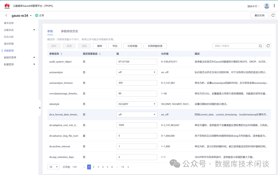Edit dn:archive_interval value field
The image size is (278, 175).
point(137,146)
